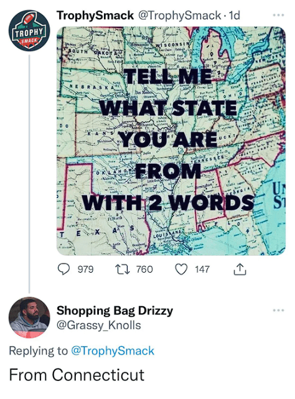
Task: Open the Shopping Bag Drizzy profile picture
Action: click(29, 317)
